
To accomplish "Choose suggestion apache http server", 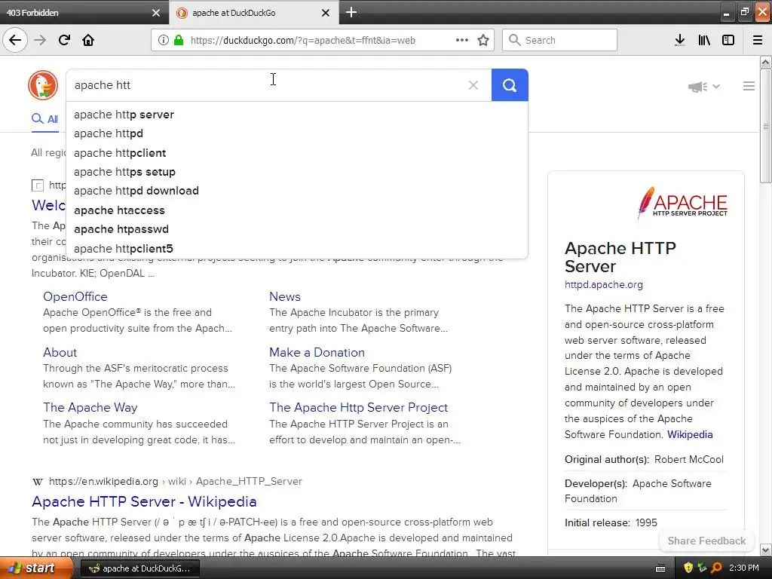I will coord(297,115).
